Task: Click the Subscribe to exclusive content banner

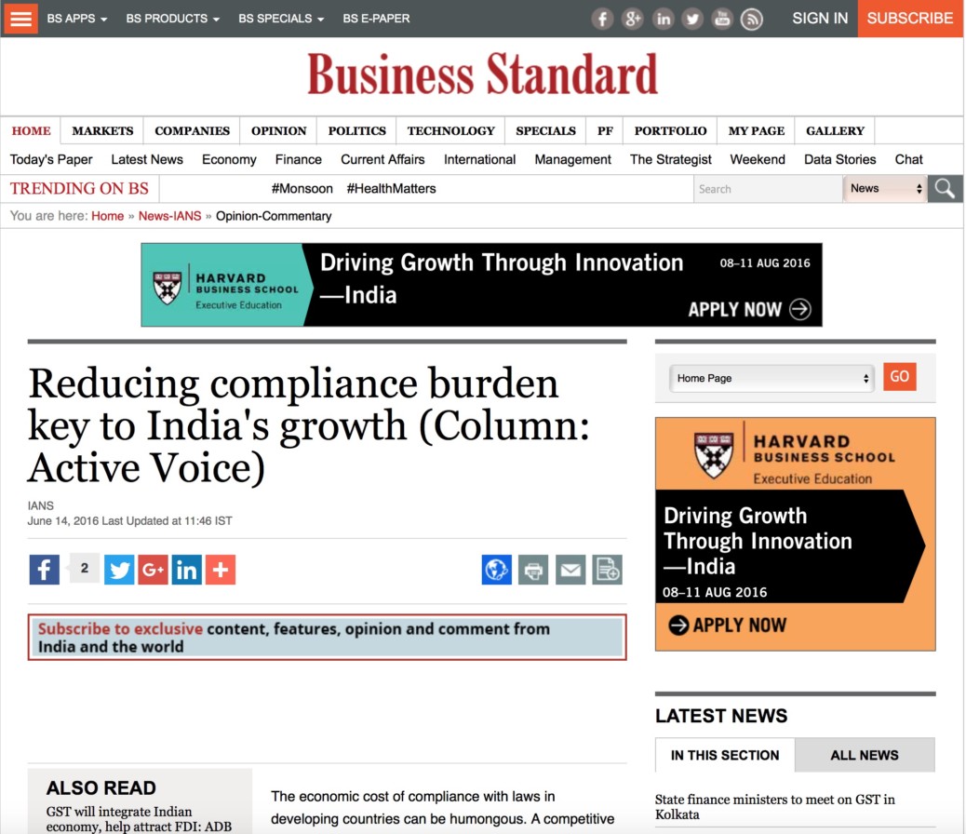Action: (x=328, y=638)
